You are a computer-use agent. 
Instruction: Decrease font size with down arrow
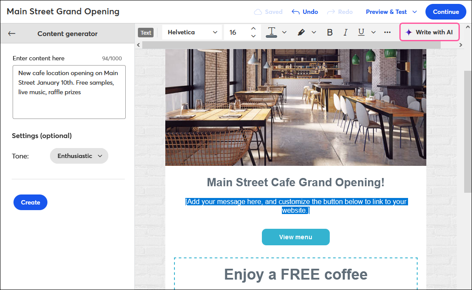pyautogui.click(x=254, y=36)
